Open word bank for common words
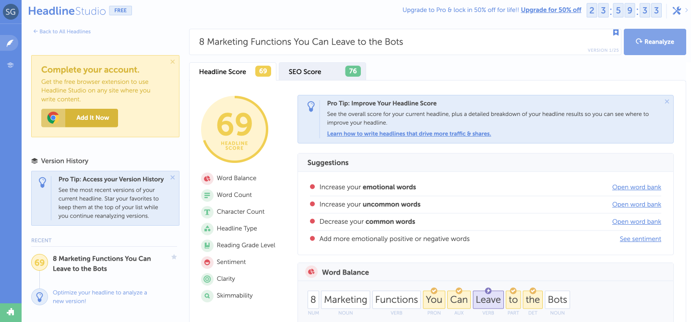 point(637,222)
